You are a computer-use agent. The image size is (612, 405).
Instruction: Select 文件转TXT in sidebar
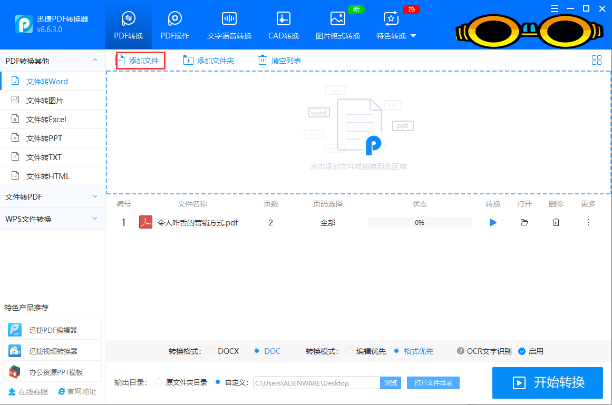pos(53,157)
